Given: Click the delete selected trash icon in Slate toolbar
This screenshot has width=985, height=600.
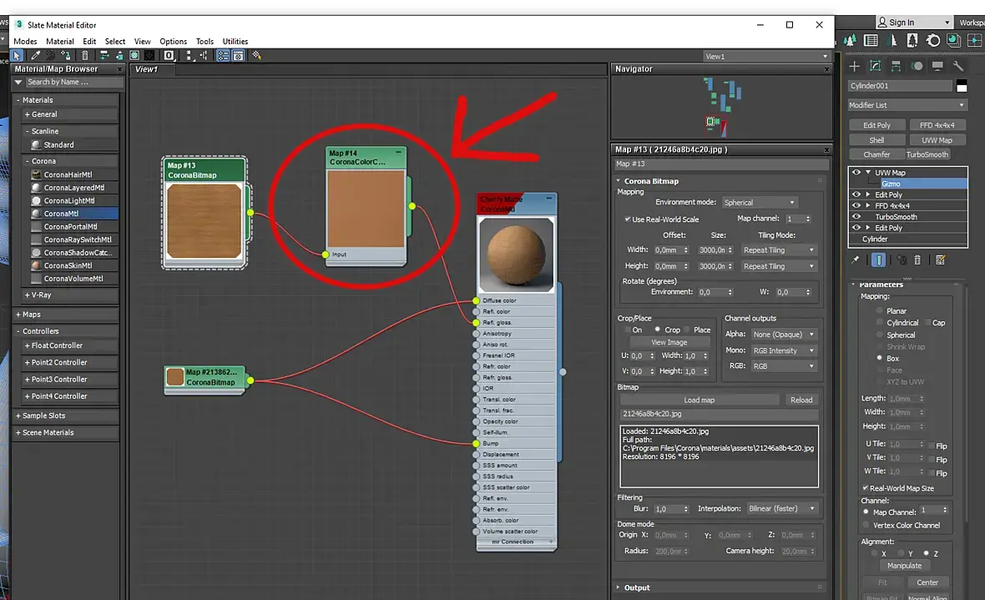Looking at the screenshot, I should click(85, 56).
